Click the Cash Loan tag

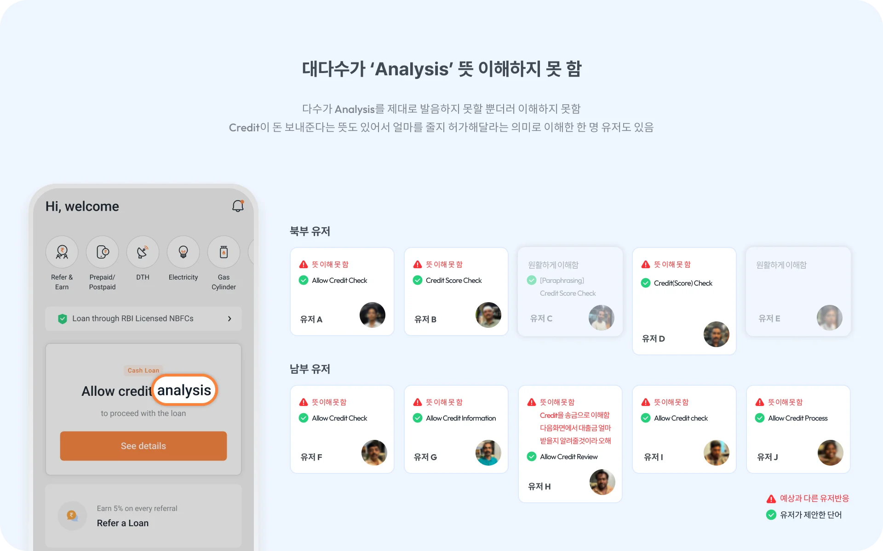pos(143,371)
